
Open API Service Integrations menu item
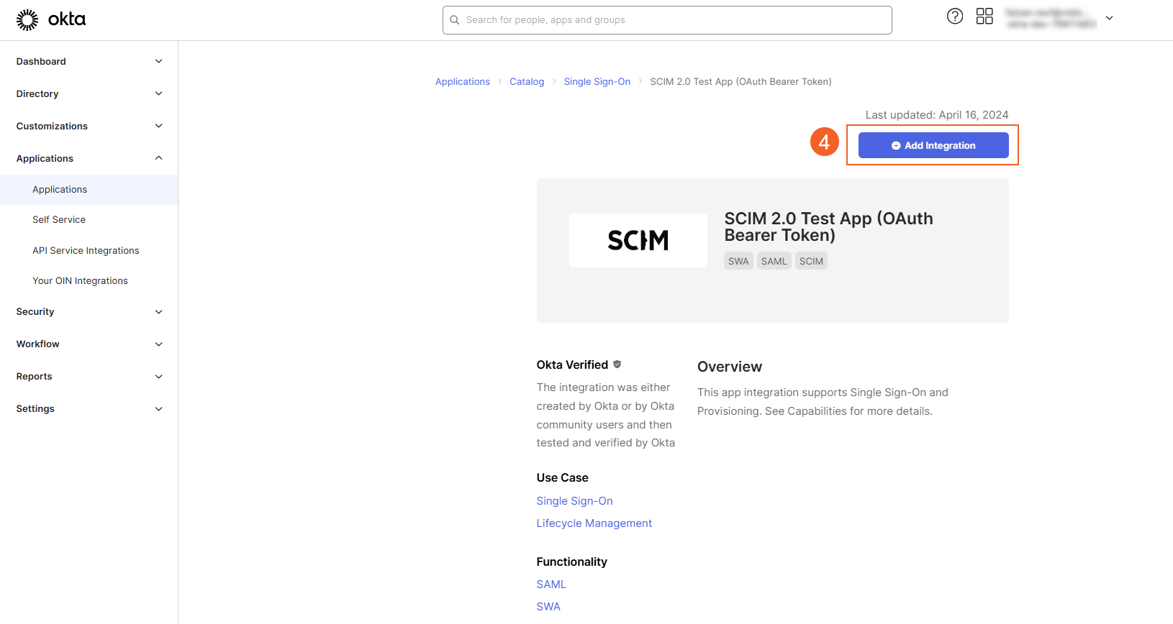click(x=86, y=251)
